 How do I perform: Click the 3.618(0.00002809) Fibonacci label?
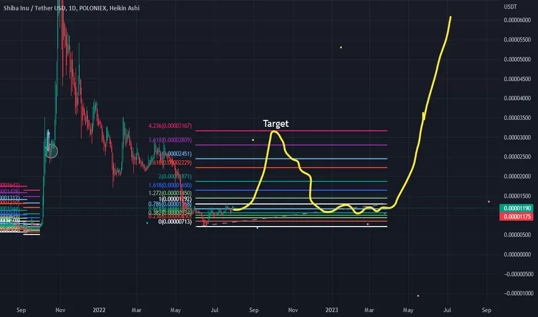pos(170,140)
